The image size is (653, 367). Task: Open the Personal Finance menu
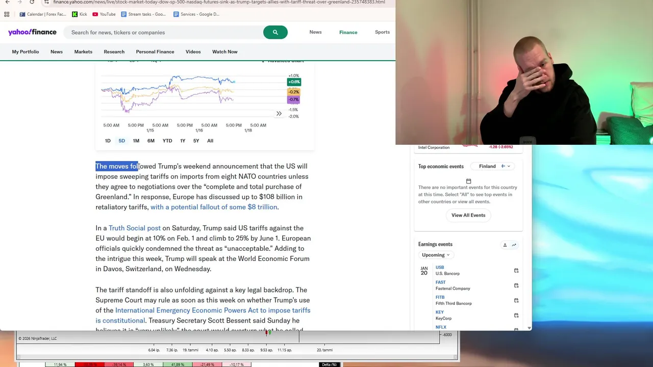click(155, 51)
